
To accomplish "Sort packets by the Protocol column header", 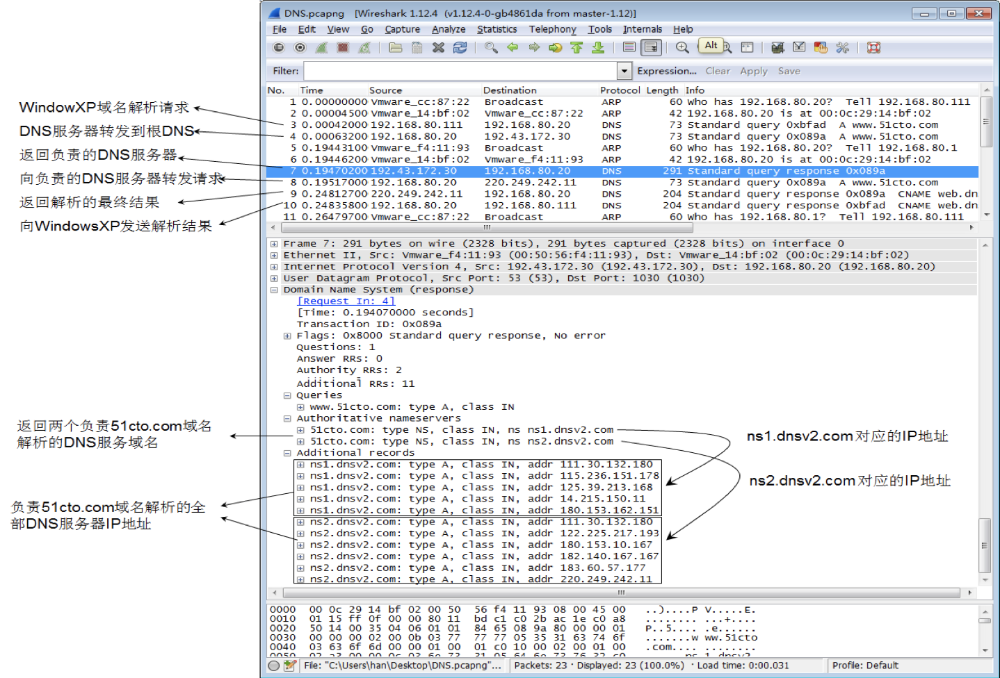I will click(x=620, y=90).
